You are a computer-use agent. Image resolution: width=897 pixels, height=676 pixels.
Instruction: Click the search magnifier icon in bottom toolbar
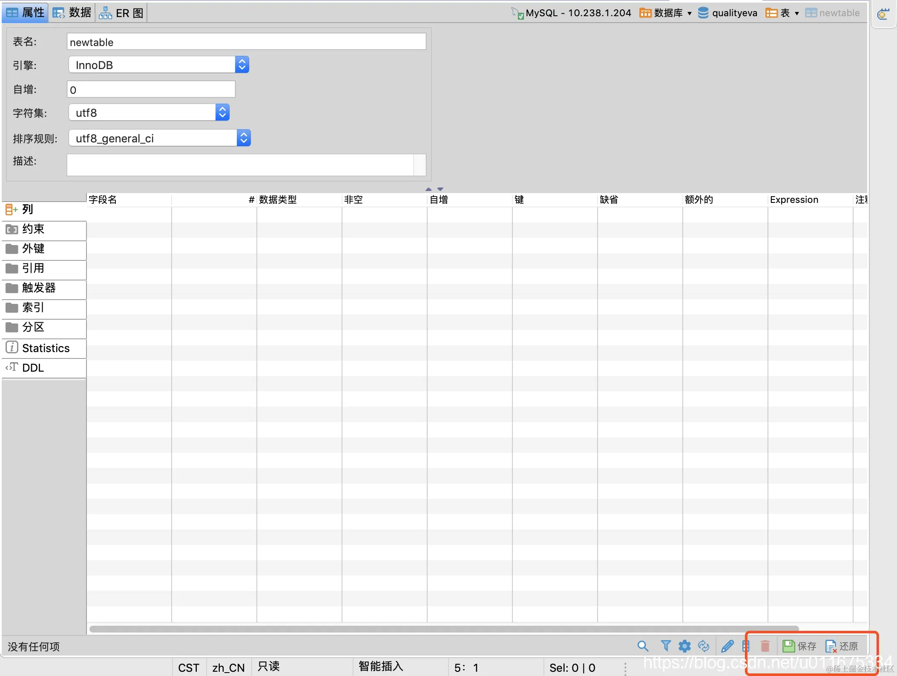(643, 646)
